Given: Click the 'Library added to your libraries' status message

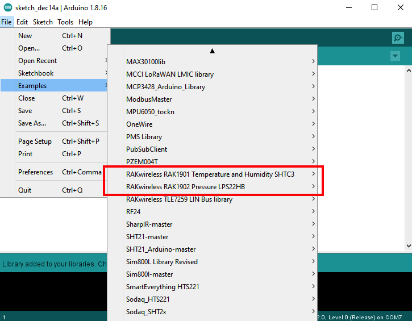Looking at the screenshot, I should click(55, 264).
